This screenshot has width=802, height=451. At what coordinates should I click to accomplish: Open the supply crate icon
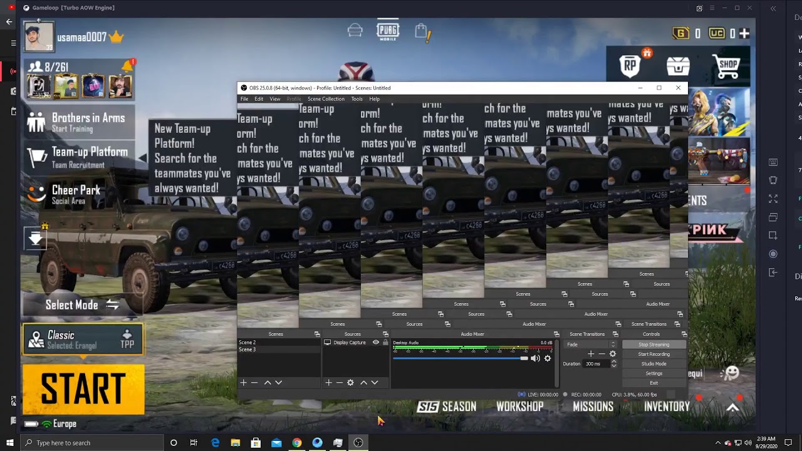click(678, 65)
